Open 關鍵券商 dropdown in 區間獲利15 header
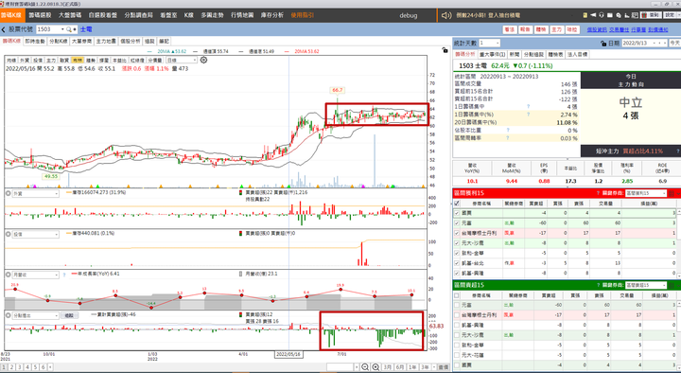This screenshot has height=373, width=681. (645, 193)
